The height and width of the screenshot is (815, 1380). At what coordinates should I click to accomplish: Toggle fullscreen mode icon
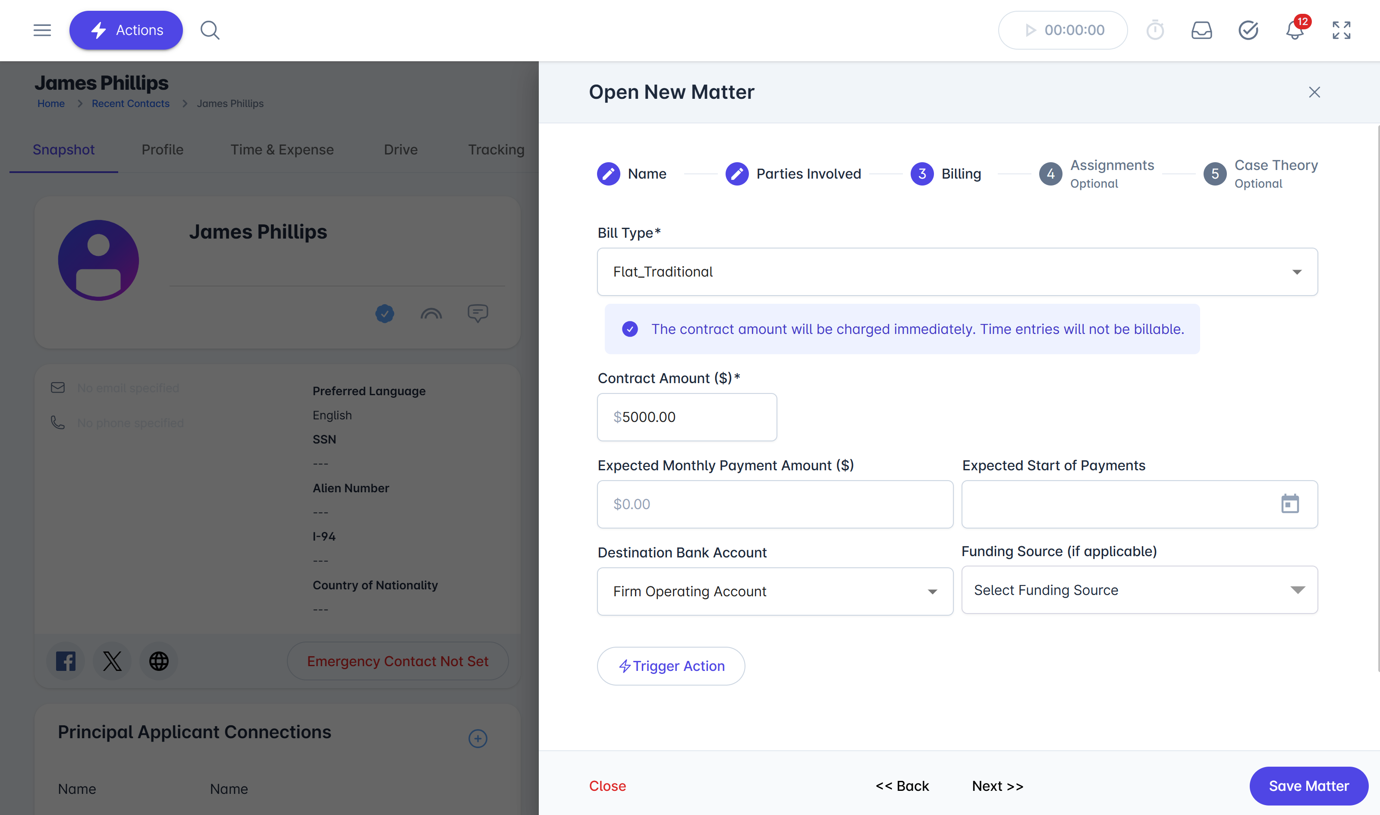[x=1342, y=30]
